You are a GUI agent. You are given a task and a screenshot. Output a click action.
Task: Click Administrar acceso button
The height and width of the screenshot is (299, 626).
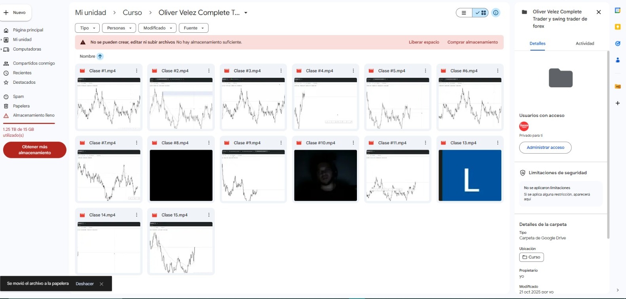pos(545,147)
